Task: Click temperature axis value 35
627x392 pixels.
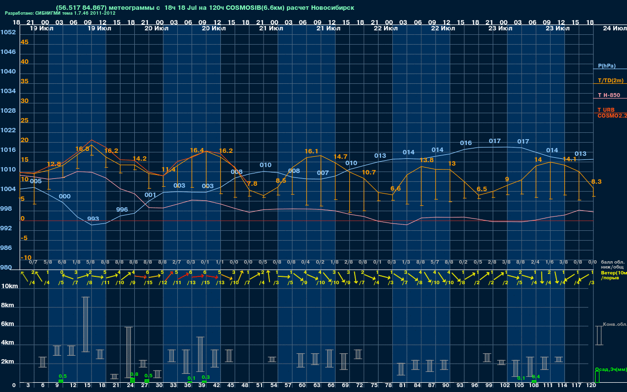Action: 24,81
